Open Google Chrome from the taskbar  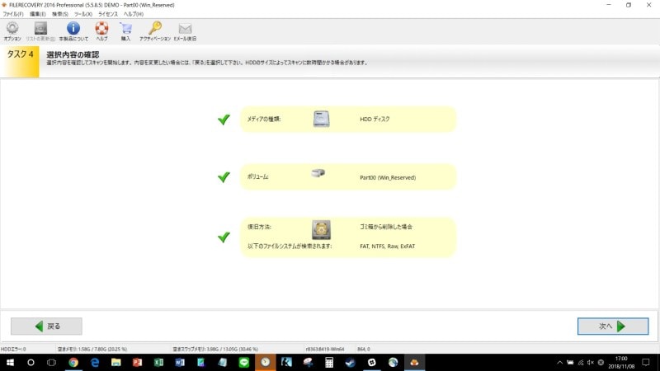tap(73, 362)
